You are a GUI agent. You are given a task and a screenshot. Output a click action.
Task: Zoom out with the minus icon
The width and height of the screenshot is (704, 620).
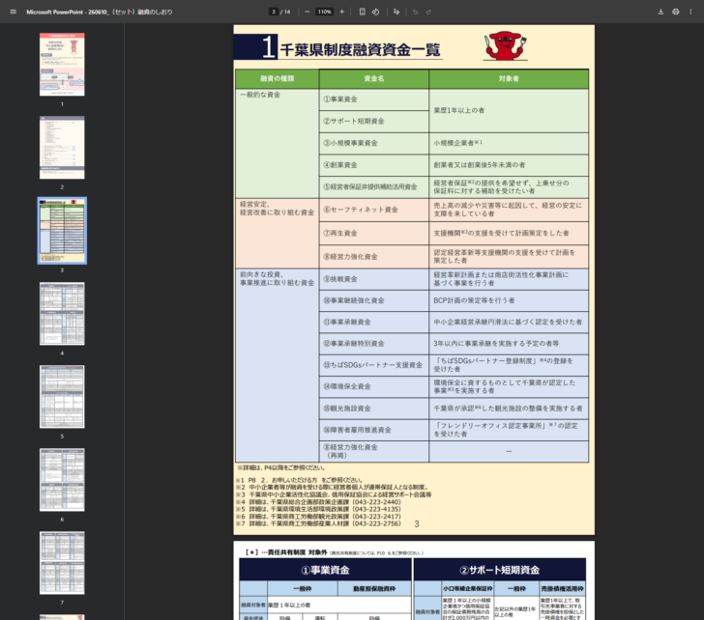[x=308, y=12]
